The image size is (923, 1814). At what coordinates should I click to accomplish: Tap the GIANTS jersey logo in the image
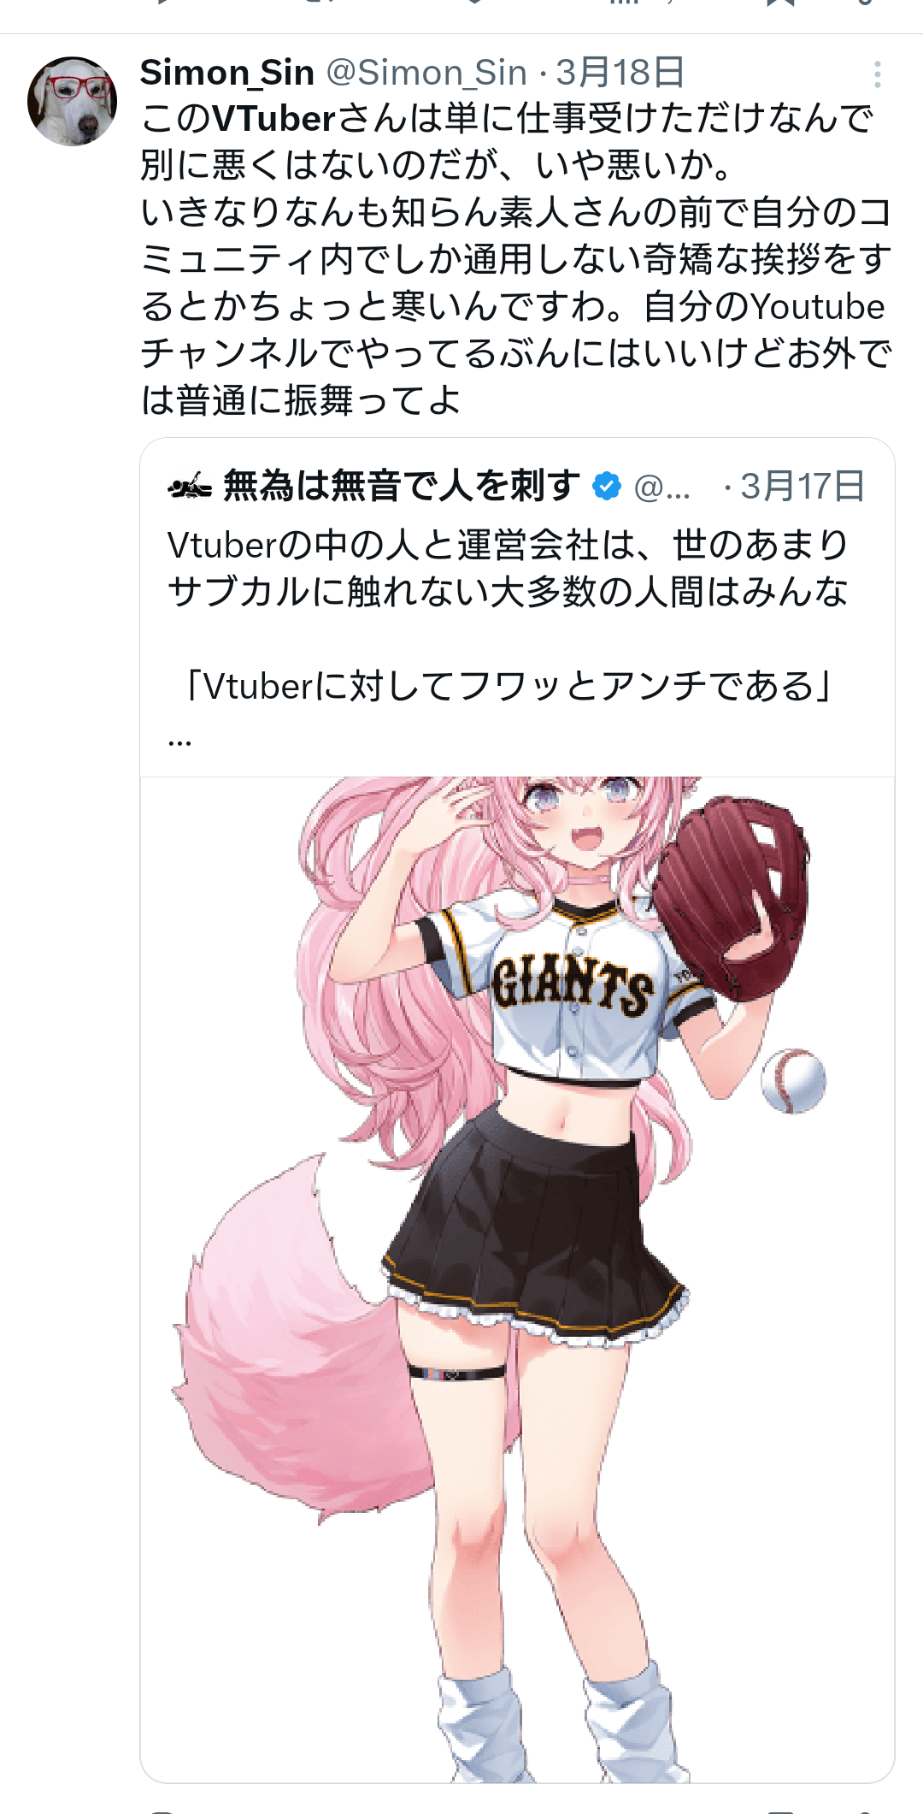tap(573, 985)
